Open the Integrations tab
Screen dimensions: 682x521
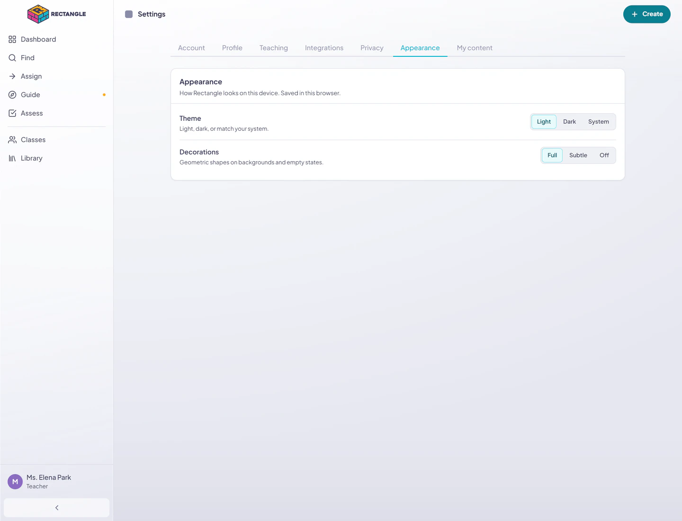[324, 48]
